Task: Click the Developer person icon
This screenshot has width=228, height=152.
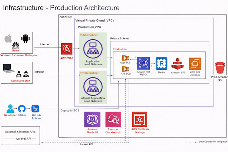Action: [10, 108]
